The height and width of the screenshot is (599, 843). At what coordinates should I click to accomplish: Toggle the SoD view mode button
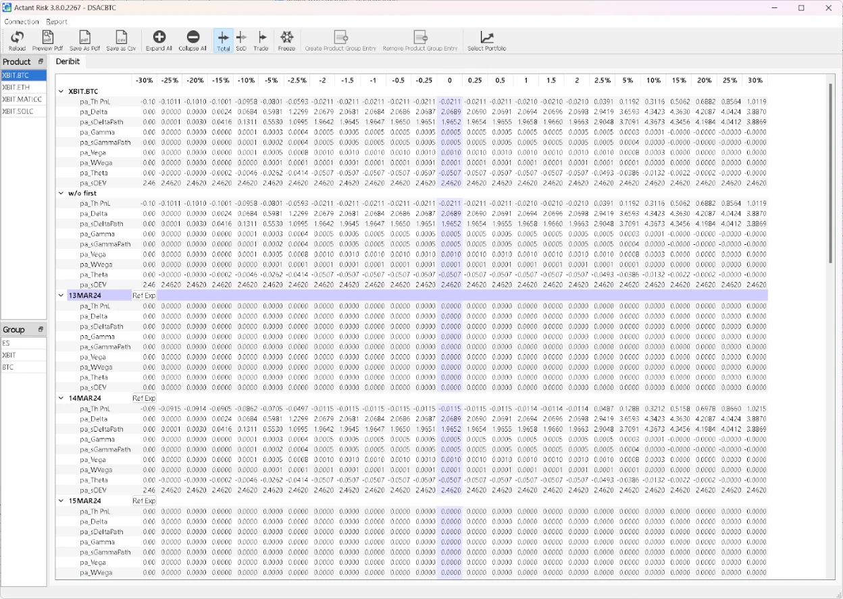coord(241,40)
